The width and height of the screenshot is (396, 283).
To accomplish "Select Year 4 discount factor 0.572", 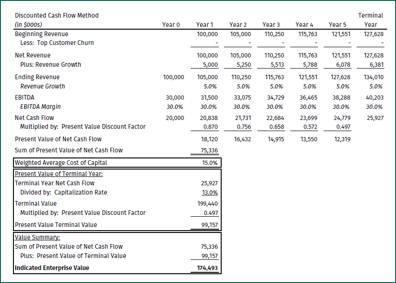I will point(310,127).
